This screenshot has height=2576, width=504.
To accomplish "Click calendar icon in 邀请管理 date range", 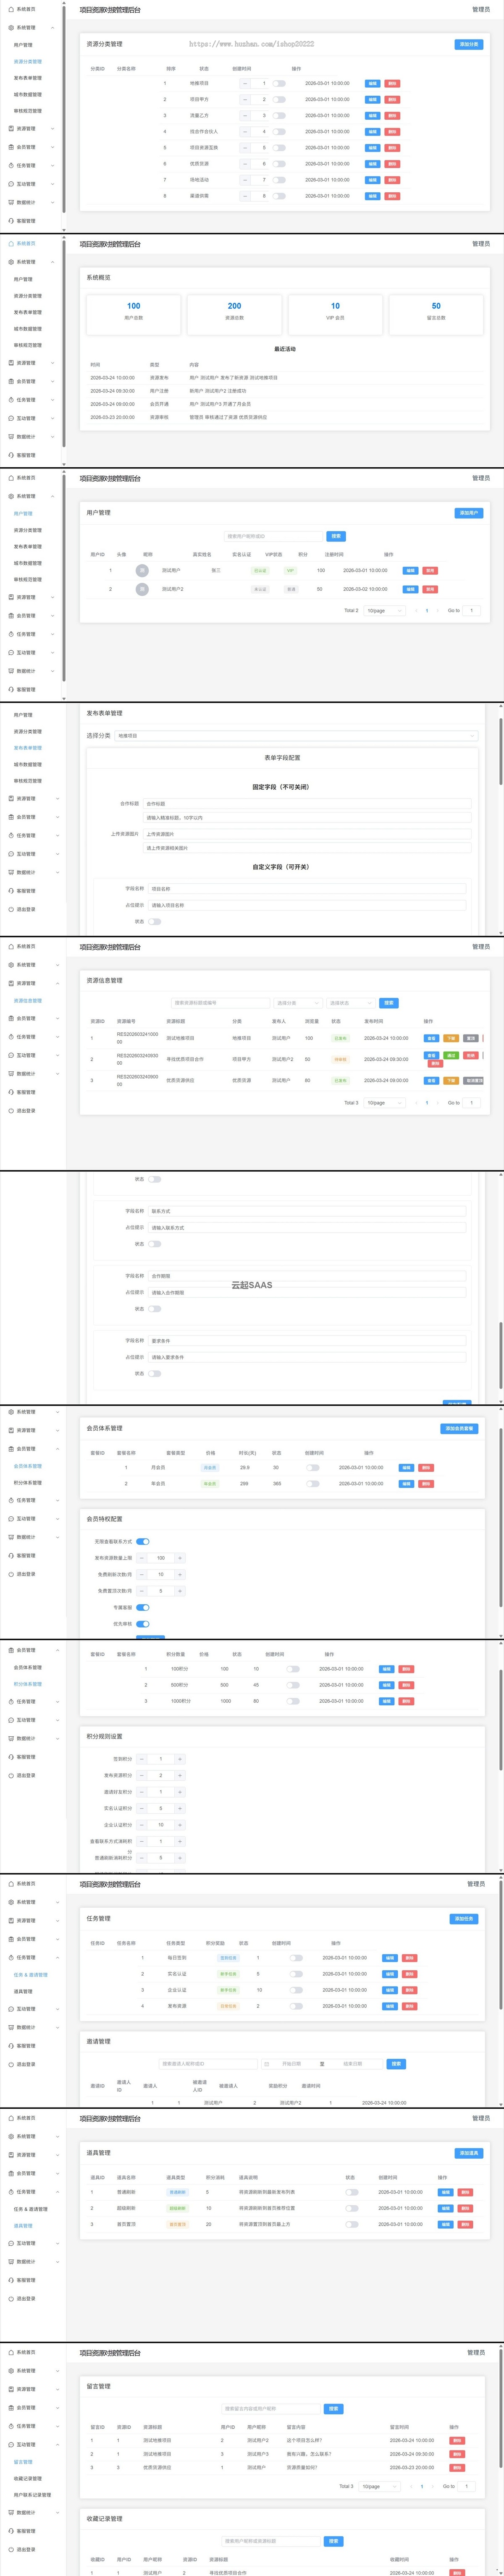I will pyautogui.click(x=267, y=2064).
